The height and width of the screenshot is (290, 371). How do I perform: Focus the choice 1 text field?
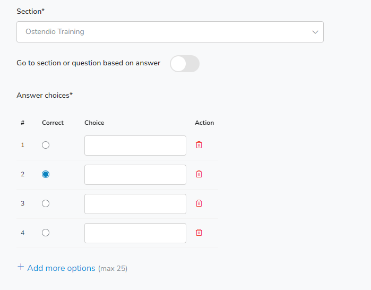coord(135,146)
